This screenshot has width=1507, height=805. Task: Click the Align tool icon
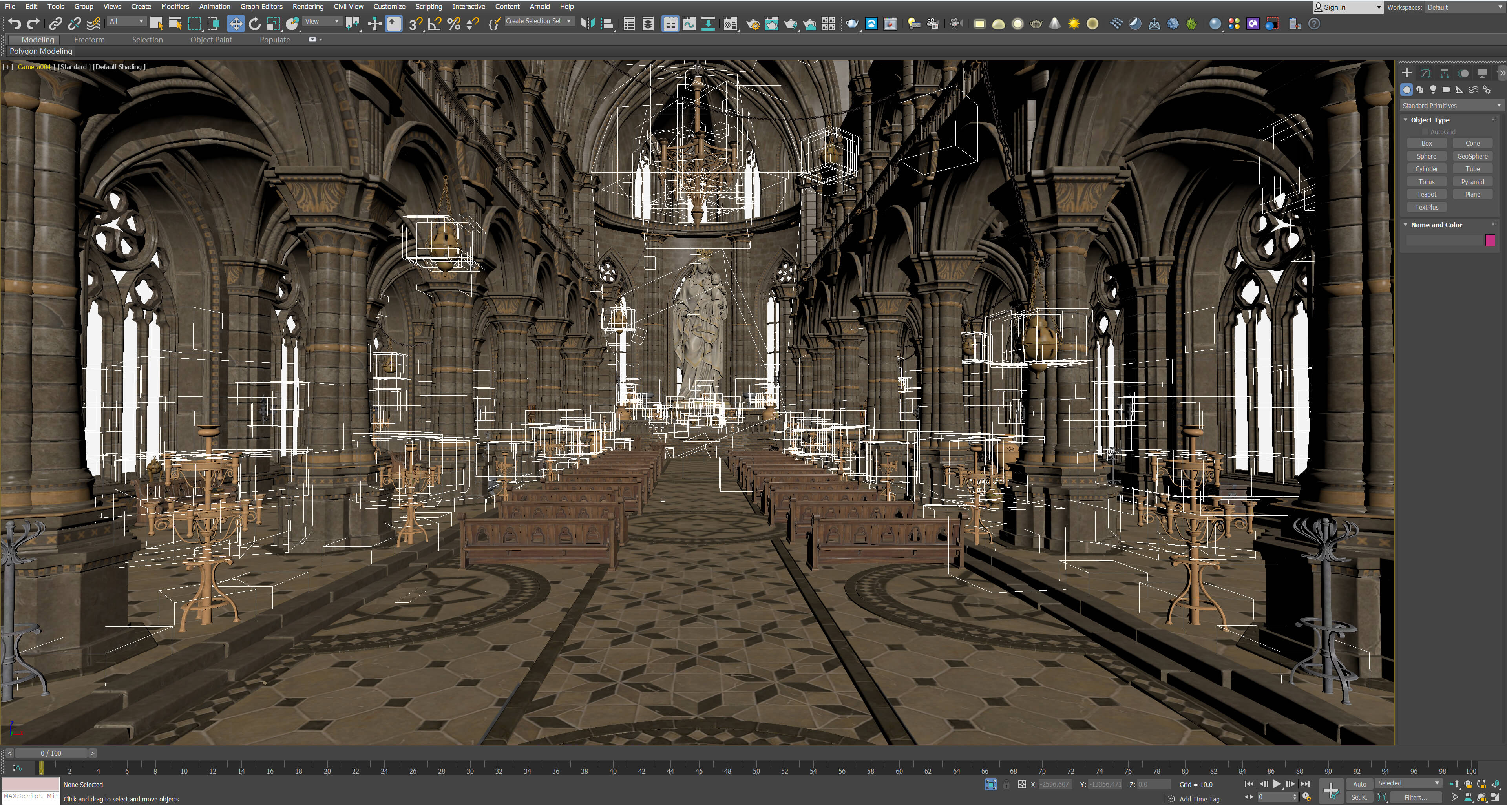coord(607,24)
